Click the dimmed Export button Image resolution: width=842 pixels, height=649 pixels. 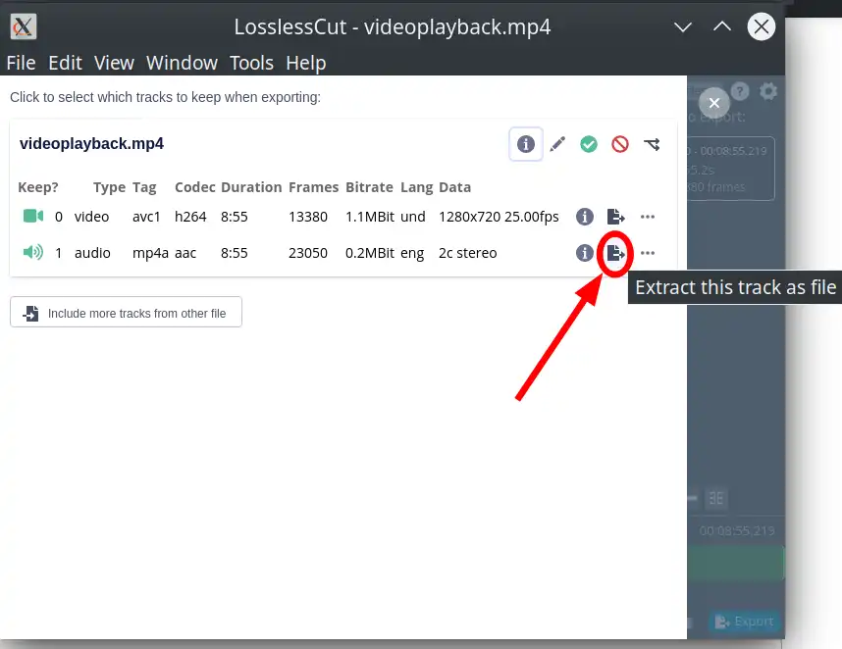(744, 622)
